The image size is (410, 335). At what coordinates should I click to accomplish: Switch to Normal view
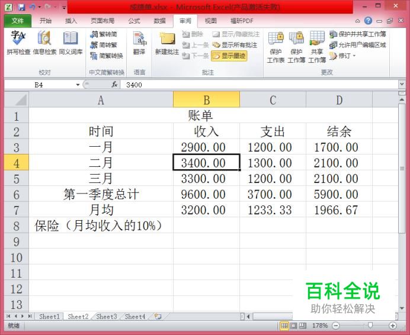(284, 326)
